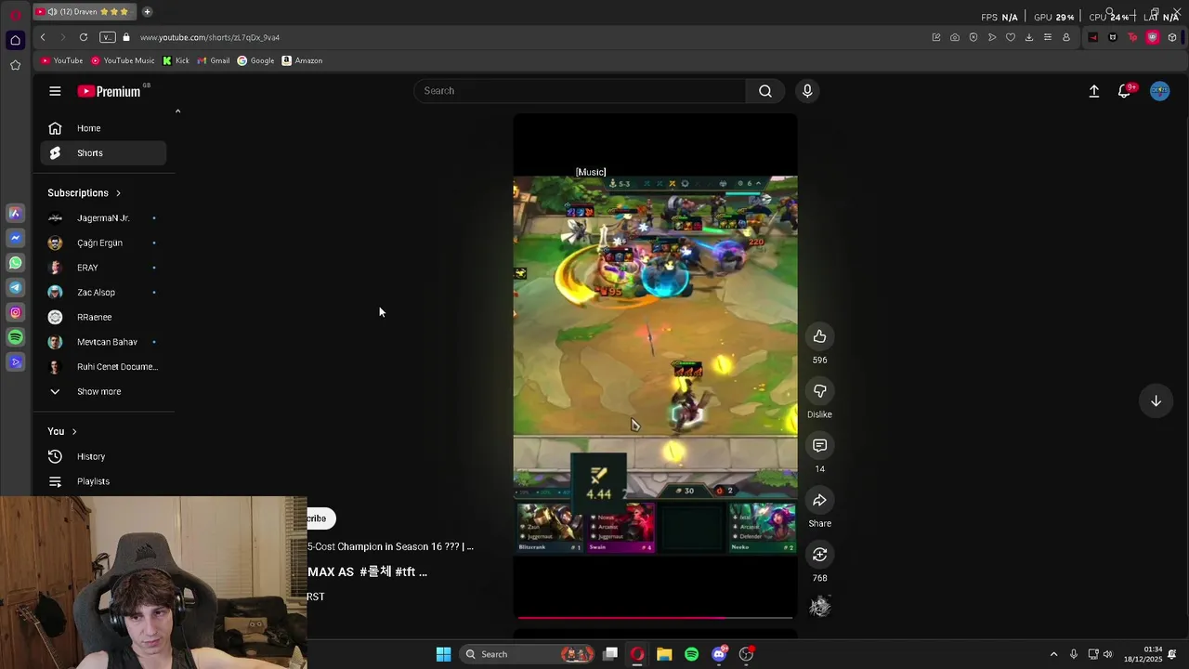The image size is (1189, 669).
Task: Collapse the sidebar using up caret
Action: coord(177,111)
